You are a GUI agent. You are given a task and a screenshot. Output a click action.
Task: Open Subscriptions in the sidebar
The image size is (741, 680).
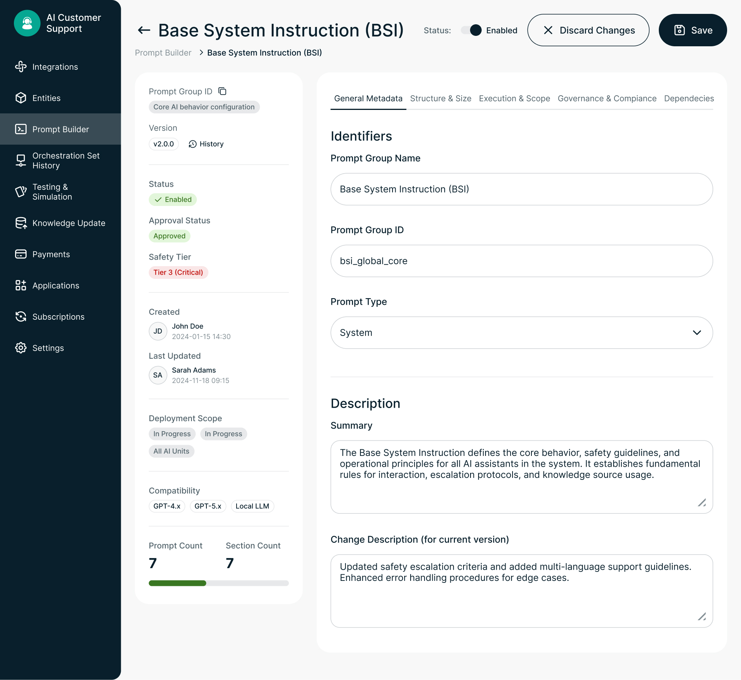(58, 317)
